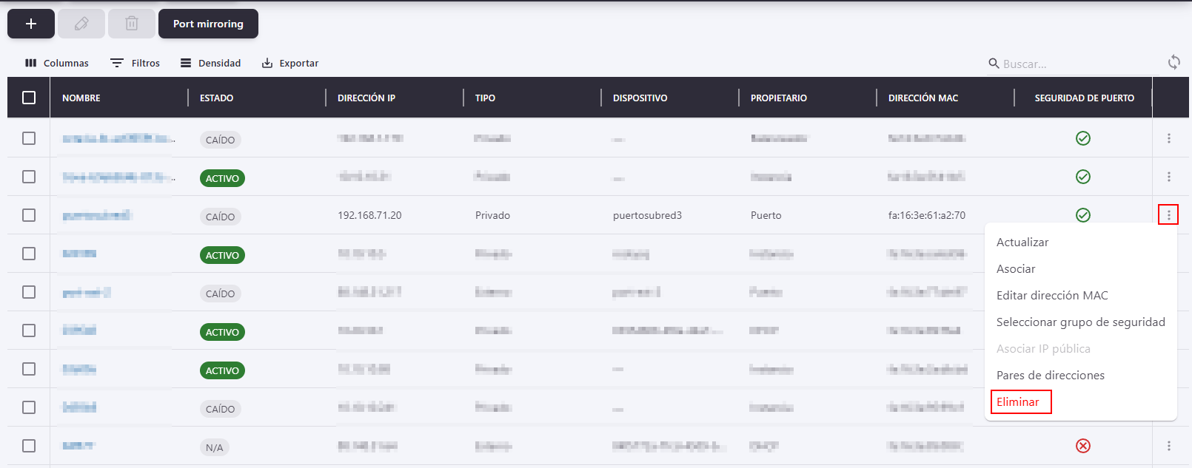Open the Filtros filter panel
Image resolution: width=1192 pixels, height=468 pixels.
[135, 63]
